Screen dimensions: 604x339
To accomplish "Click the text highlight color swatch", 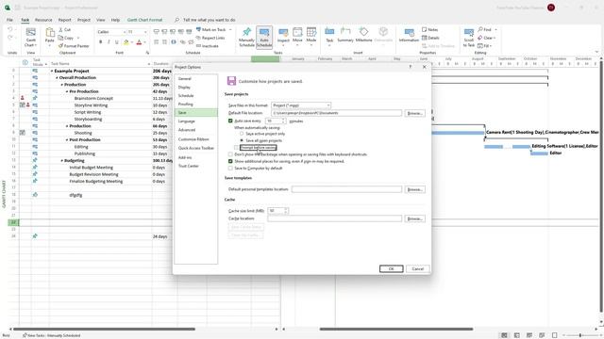I will pyautogui.click(x=126, y=41).
